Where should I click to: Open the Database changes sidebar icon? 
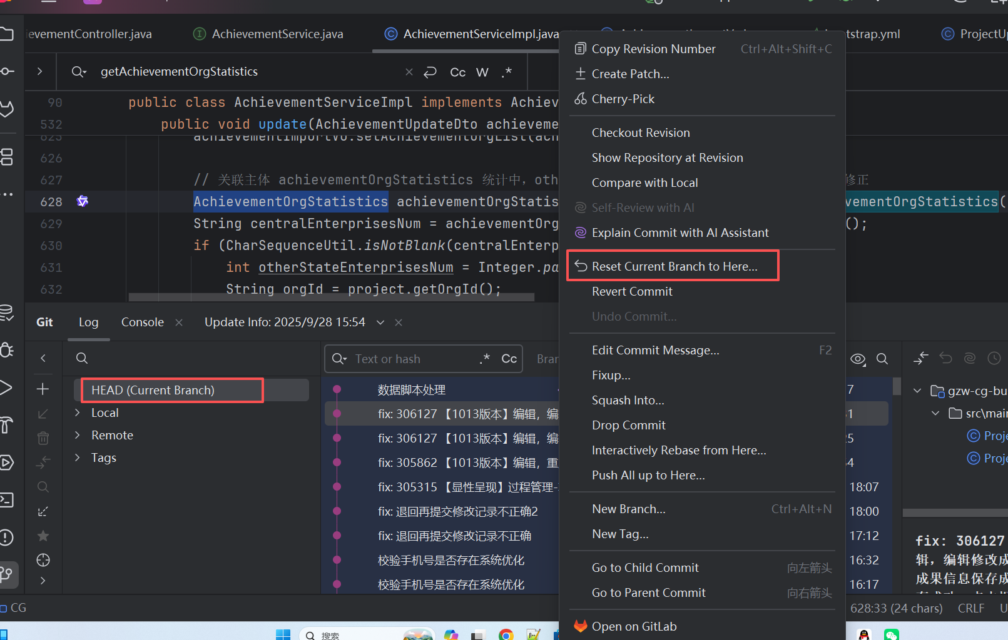[x=6, y=312]
